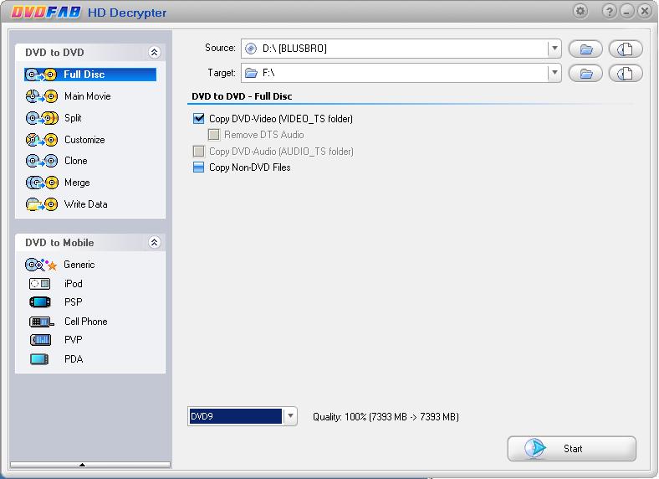
Task: Click the Start button
Action: (571, 449)
